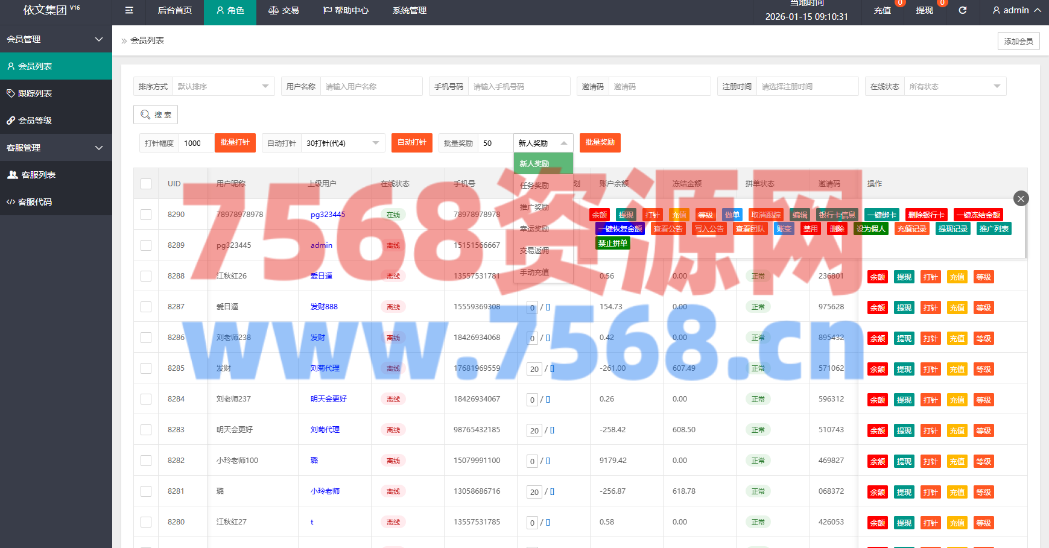
Task: Open 客服代码 with code icon
Action: point(35,202)
